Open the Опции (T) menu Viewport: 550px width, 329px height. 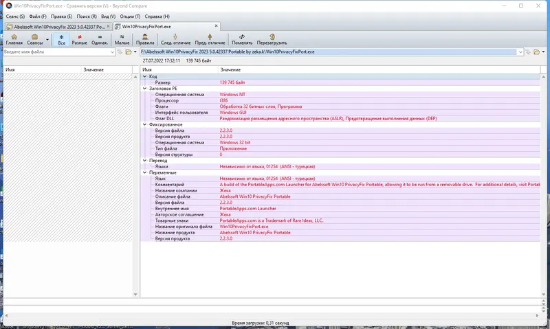(130, 16)
